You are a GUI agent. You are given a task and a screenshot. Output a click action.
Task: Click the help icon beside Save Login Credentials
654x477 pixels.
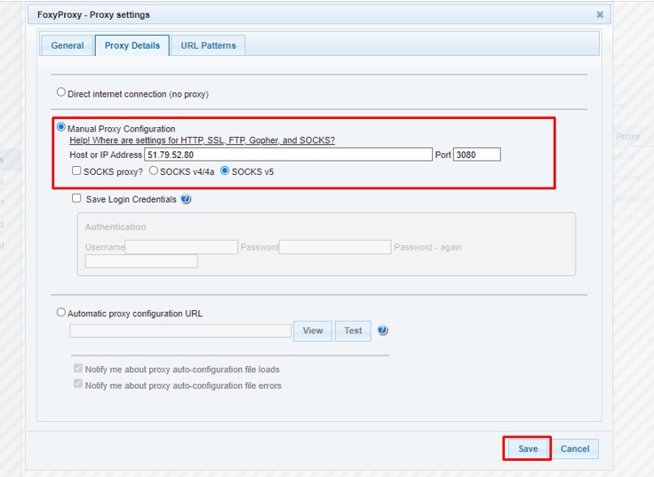tap(186, 200)
